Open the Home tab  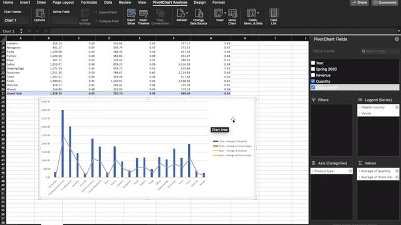coord(8,2)
